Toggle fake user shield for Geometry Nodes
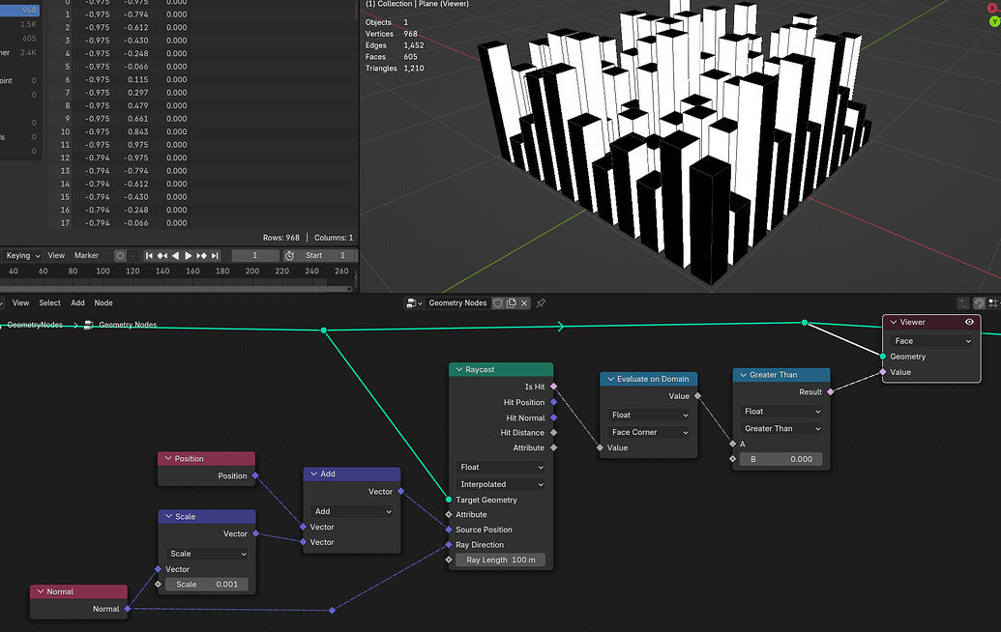Viewport: 1001px width, 632px height. [497, 302]
